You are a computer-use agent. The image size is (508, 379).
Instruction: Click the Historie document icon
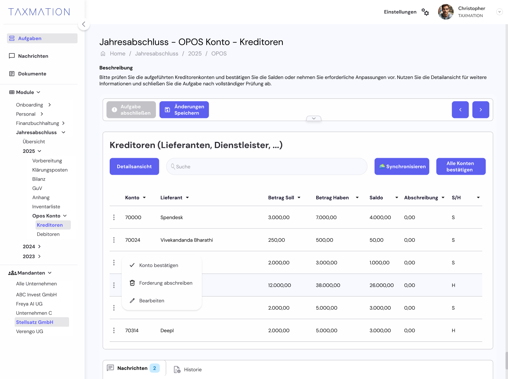point(177,369)
